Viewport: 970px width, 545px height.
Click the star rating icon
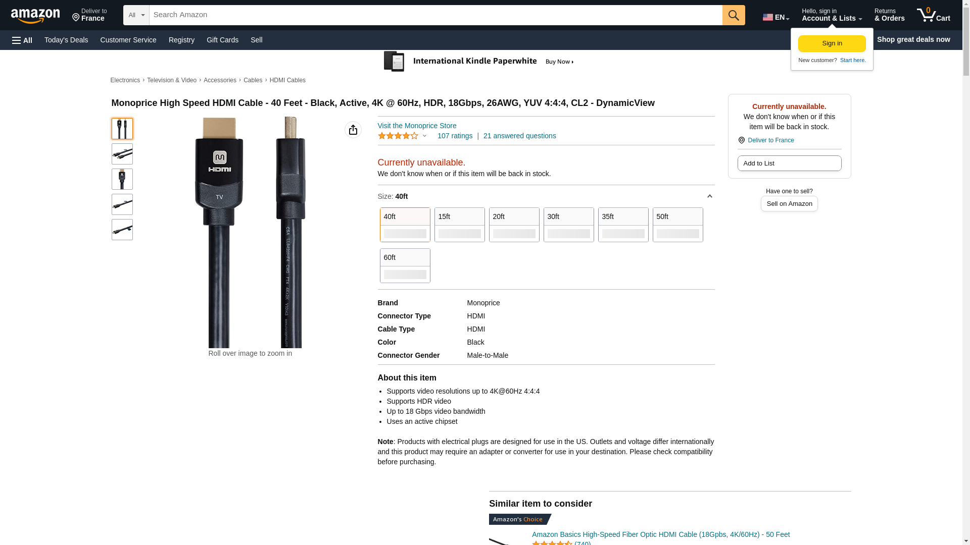398,136
